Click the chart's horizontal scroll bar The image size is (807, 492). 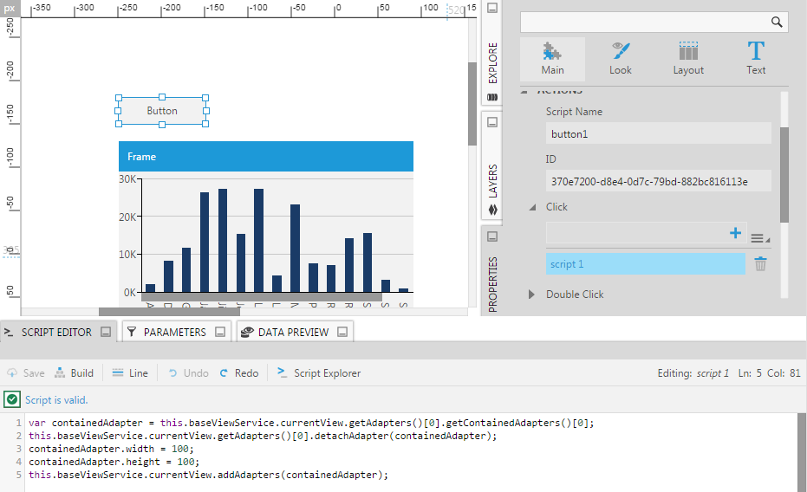pyautogui.click(x=262, y=297)
